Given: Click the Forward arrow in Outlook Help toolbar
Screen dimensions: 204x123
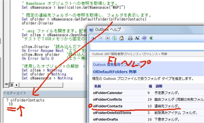Looking at the screenshot, I should tap(100, 38).
